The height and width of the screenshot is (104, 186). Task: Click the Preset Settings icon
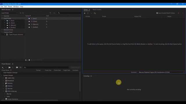[13, 67]
